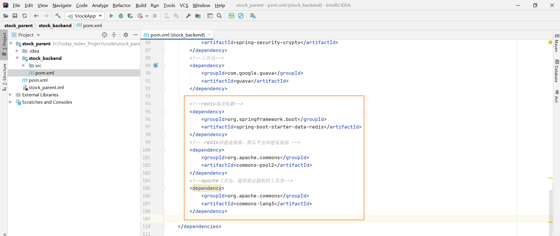Open Project Structure folder icon

[198, 16]
